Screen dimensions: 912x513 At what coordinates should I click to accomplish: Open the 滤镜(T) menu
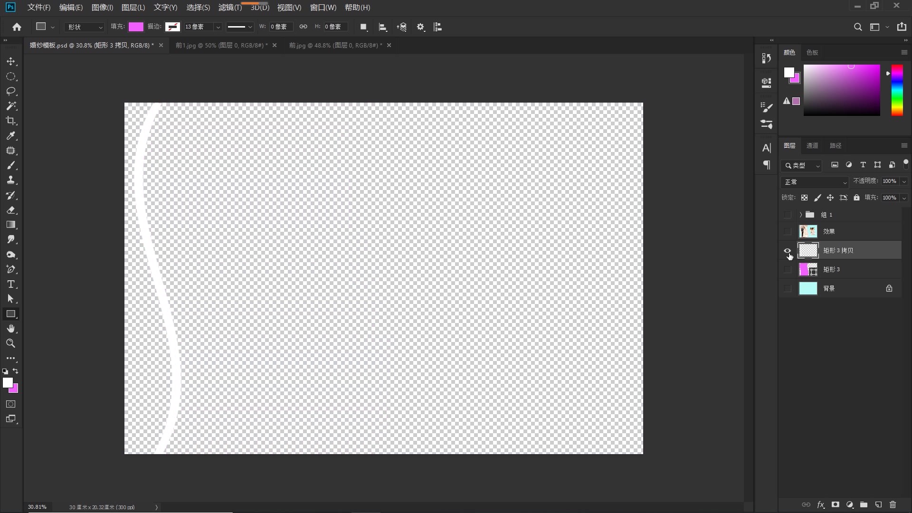(x=230, y=8)
